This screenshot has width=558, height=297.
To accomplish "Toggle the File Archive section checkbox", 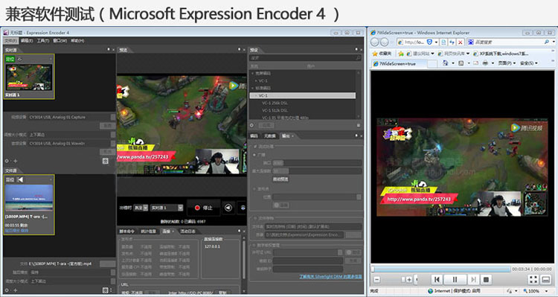I will 255,218.
